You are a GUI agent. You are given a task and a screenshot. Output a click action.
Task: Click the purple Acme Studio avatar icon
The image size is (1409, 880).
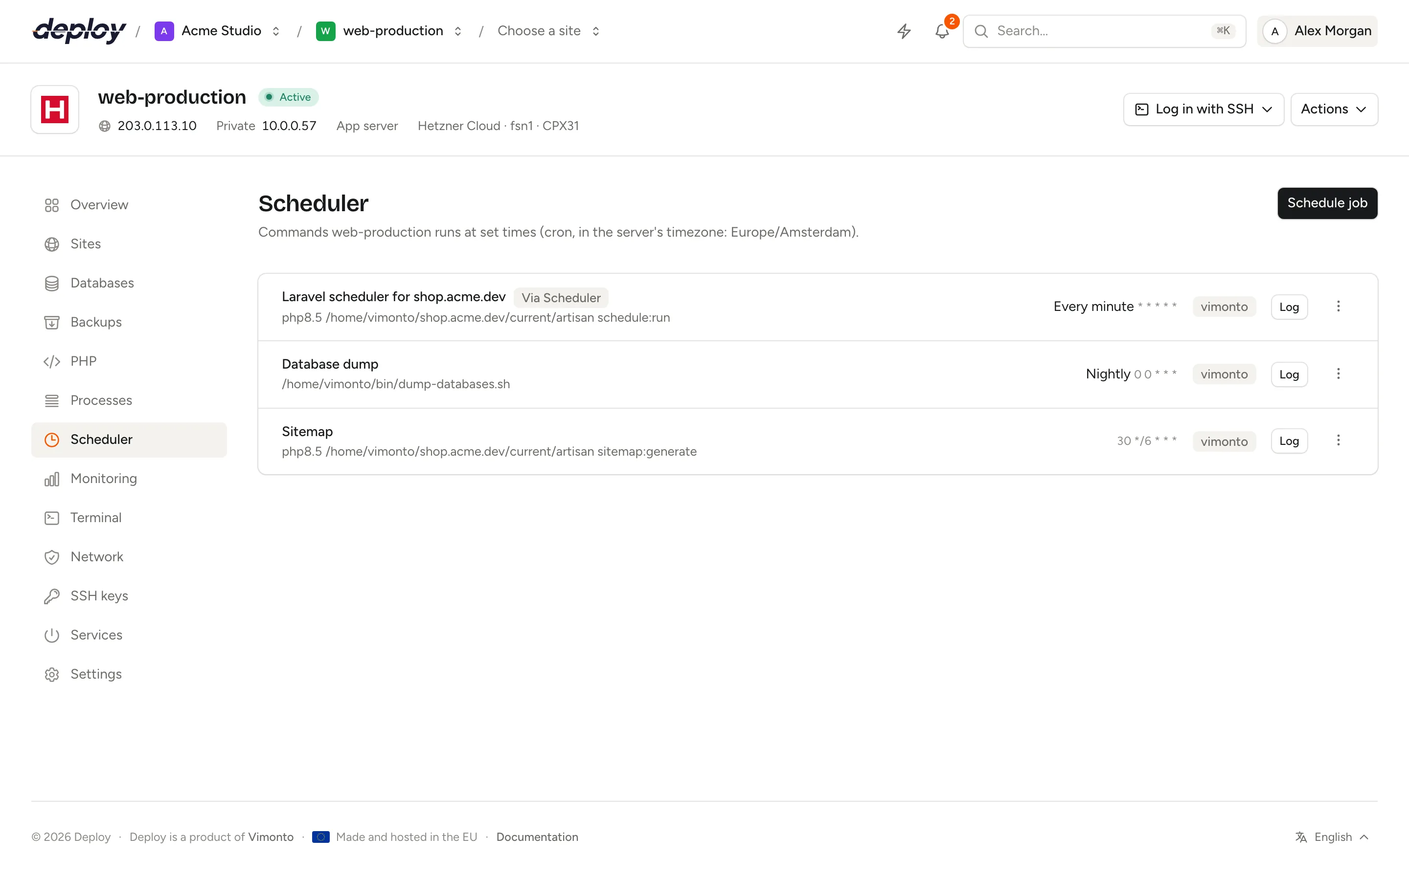pos(164,31)
